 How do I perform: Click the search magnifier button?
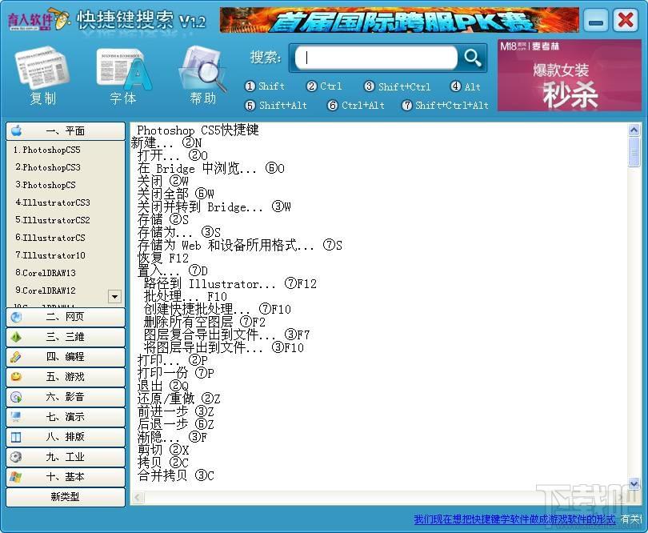[x=472, y=58]
